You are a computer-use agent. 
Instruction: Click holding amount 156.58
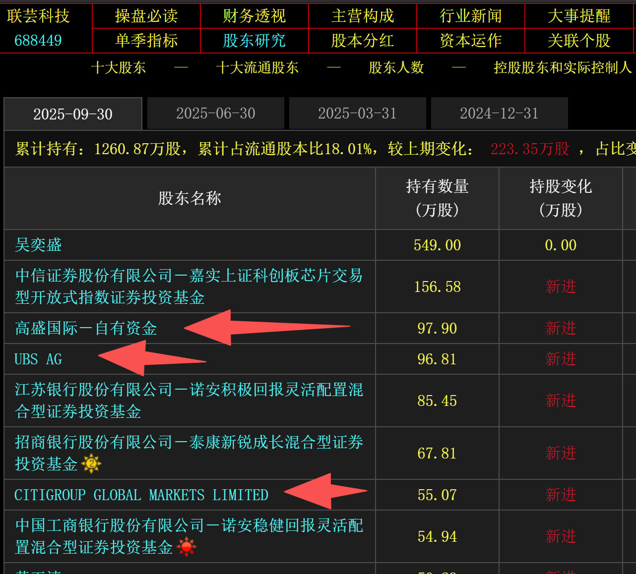(437, 287)
